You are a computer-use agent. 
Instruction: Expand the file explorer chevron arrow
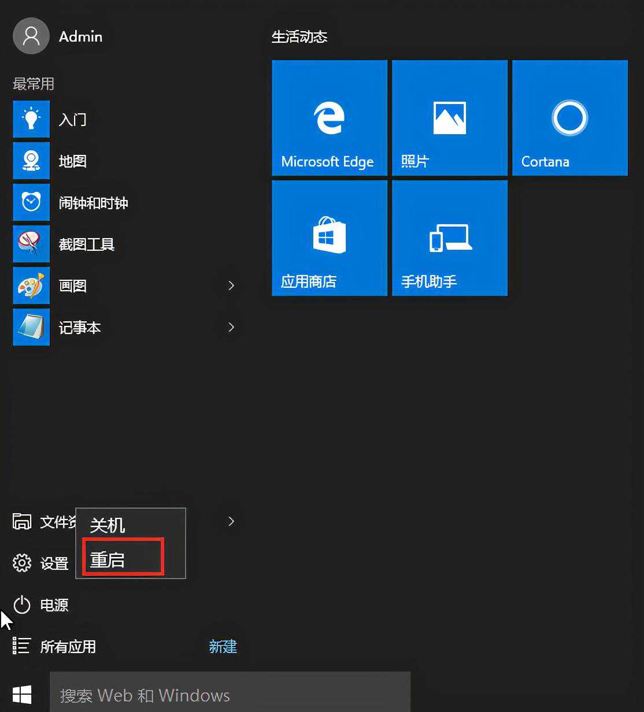pos(231,521)
